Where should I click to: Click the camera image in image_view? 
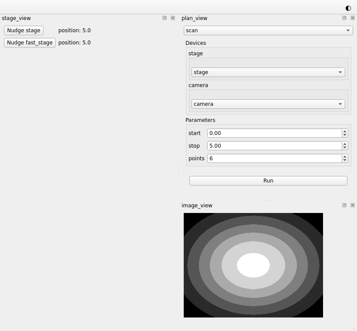tap(253, 265)
